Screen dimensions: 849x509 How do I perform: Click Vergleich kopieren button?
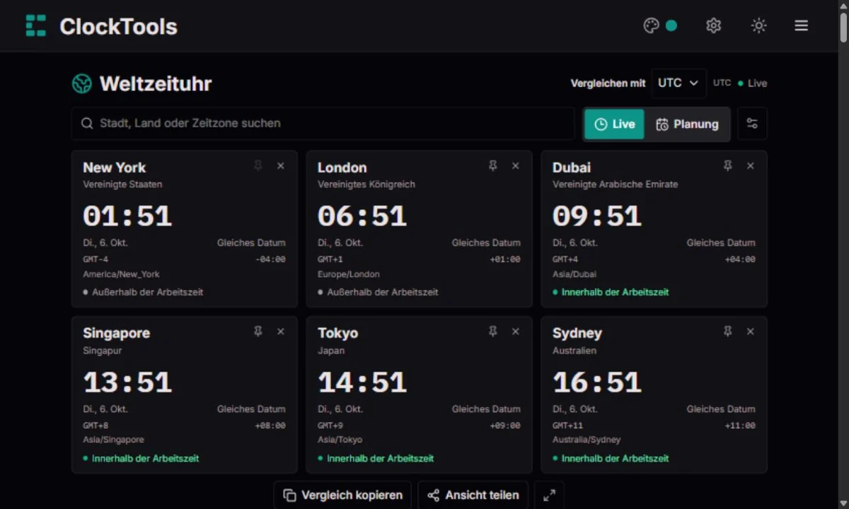coord(342,495)
